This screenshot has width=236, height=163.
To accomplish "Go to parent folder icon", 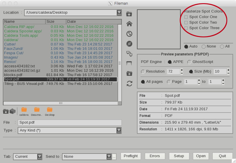I will (x=129, y=14).
